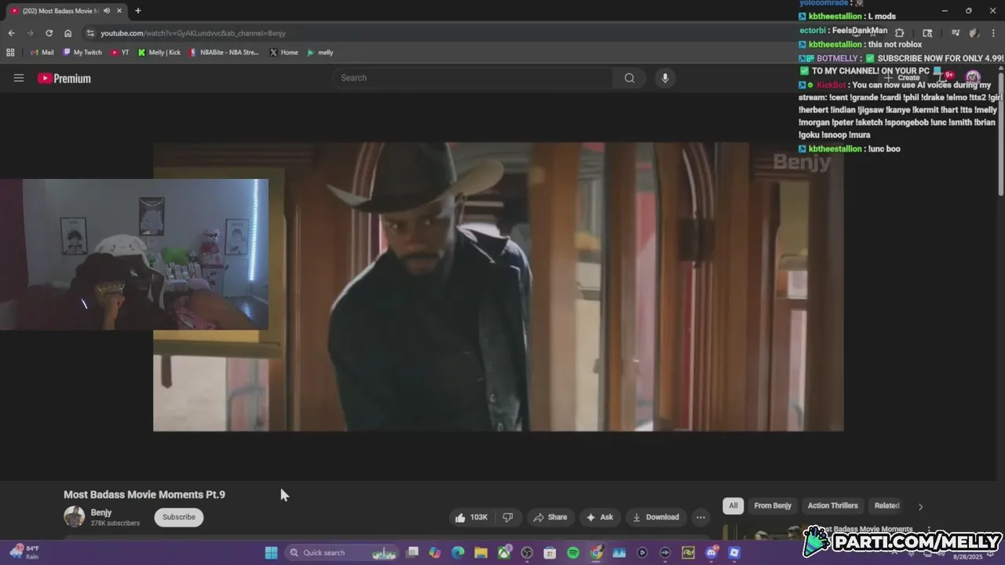Show more filter chips with right chevron
The height and width of the screenshot is (565, 1005).
click(920, 506)
